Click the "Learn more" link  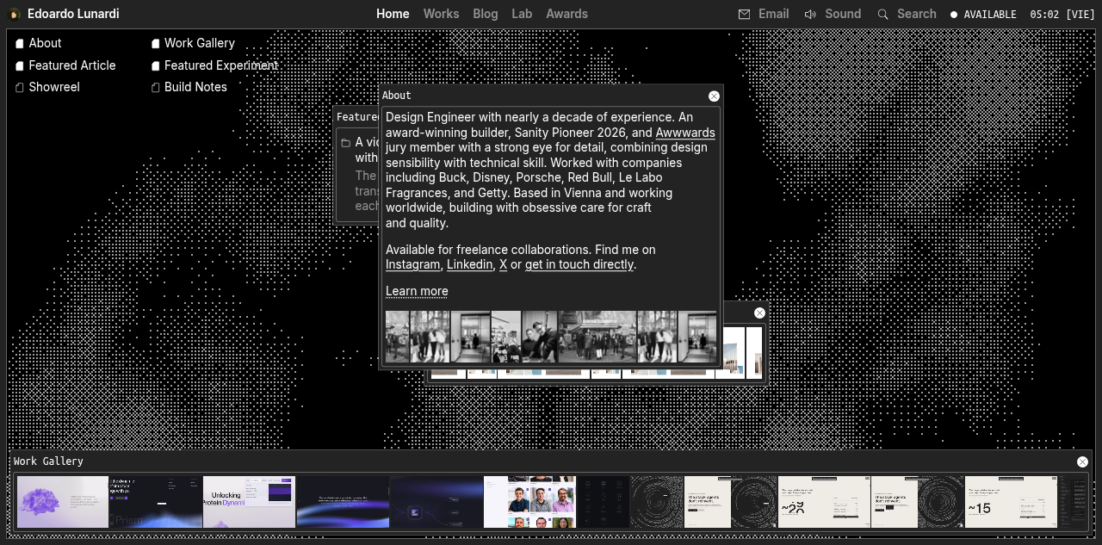(417, 291)
